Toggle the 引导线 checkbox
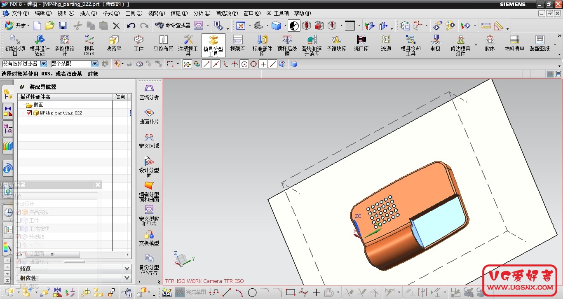This screenshot has height=299, width=563. (18, 245)
